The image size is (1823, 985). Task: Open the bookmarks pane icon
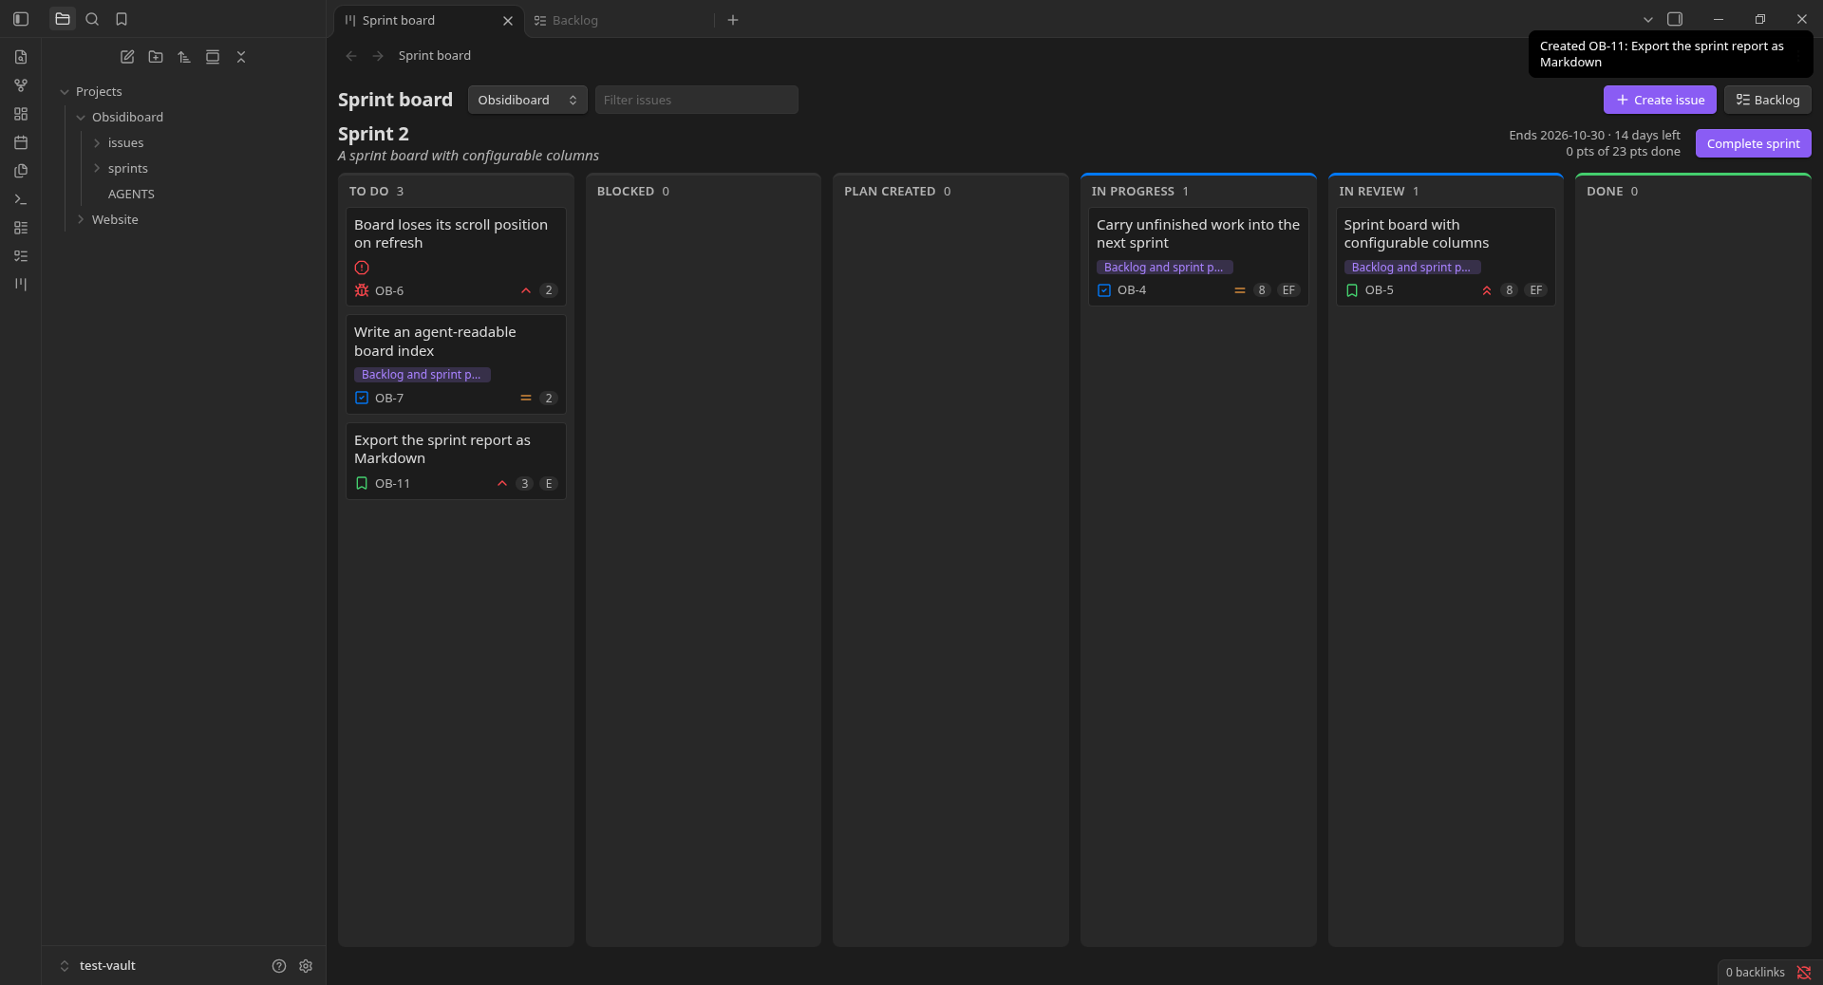[x=122, y=19]
